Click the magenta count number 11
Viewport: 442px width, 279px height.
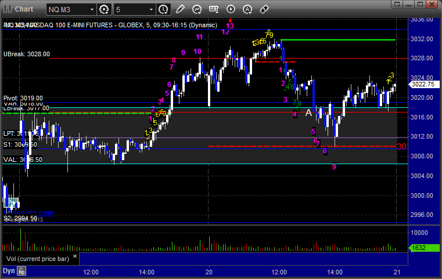(199, 37)
